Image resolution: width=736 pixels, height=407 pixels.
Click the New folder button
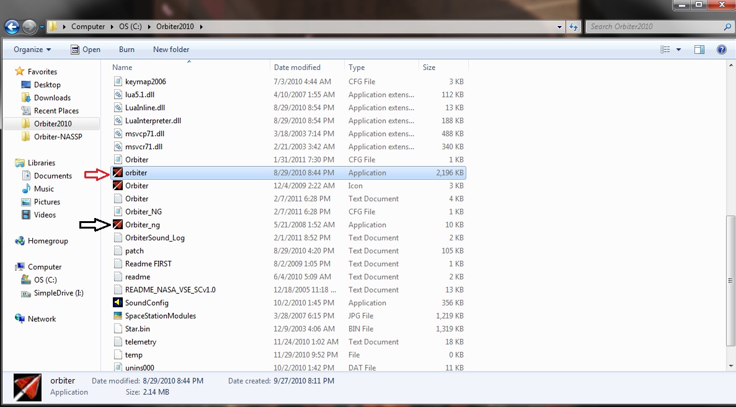(171, 49)
